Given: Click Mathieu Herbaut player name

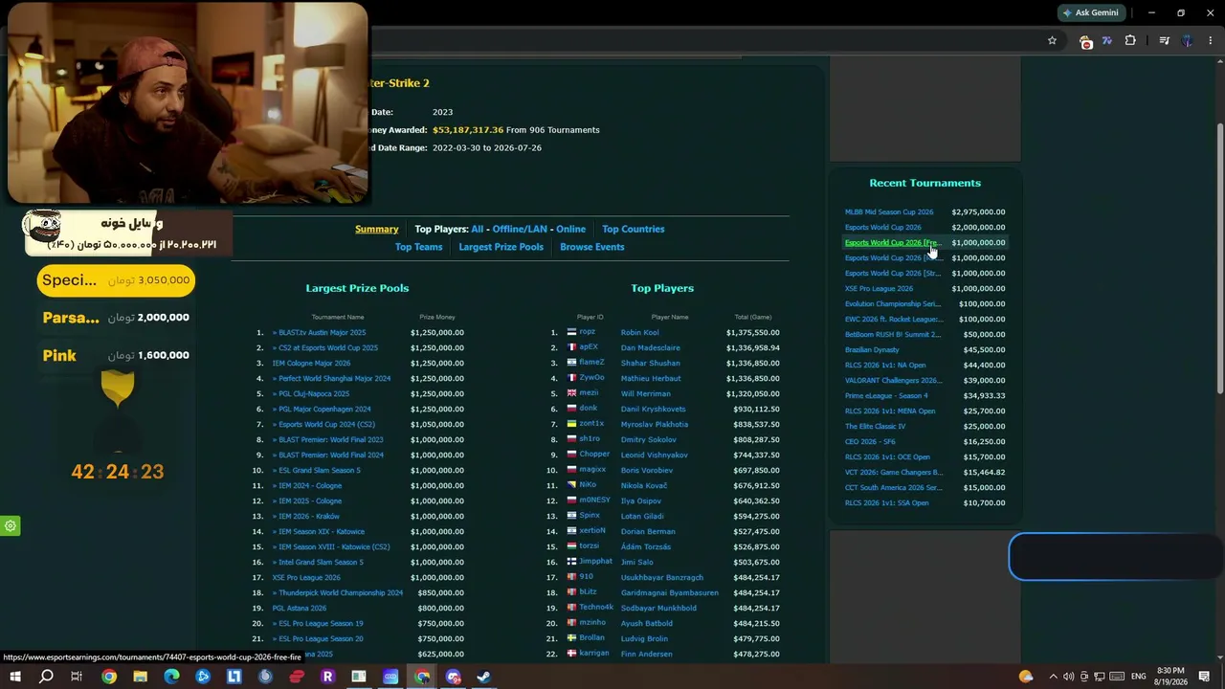Looking at the screenshot, I should tap(651, 379).
